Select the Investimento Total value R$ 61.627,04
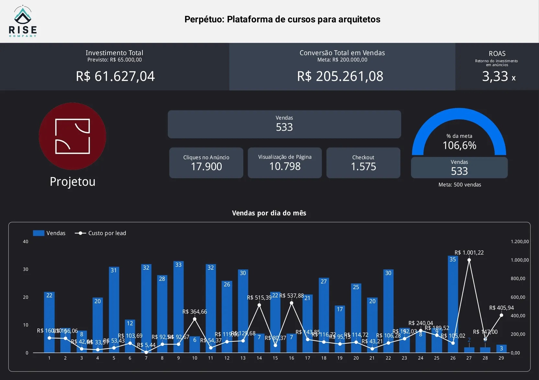539x380 pixels. click(x=115, y=76)
